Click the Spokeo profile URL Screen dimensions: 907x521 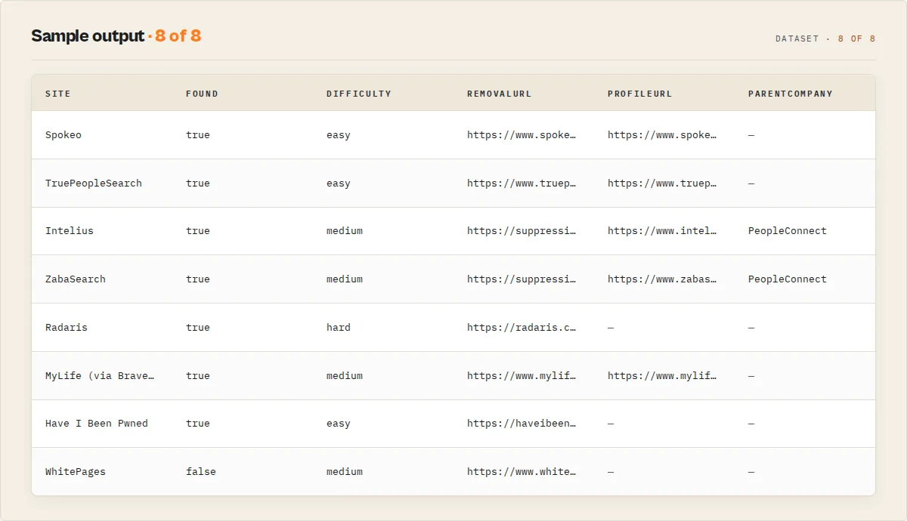[662, 135]
